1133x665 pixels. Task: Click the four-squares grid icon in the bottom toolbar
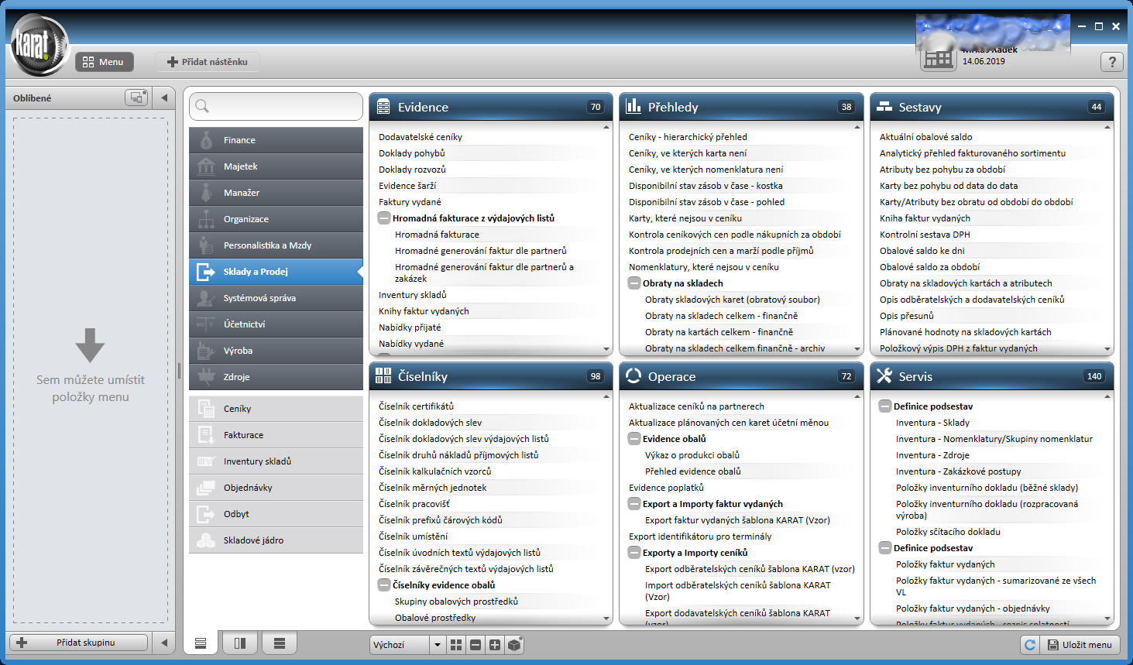coord(456,644)
